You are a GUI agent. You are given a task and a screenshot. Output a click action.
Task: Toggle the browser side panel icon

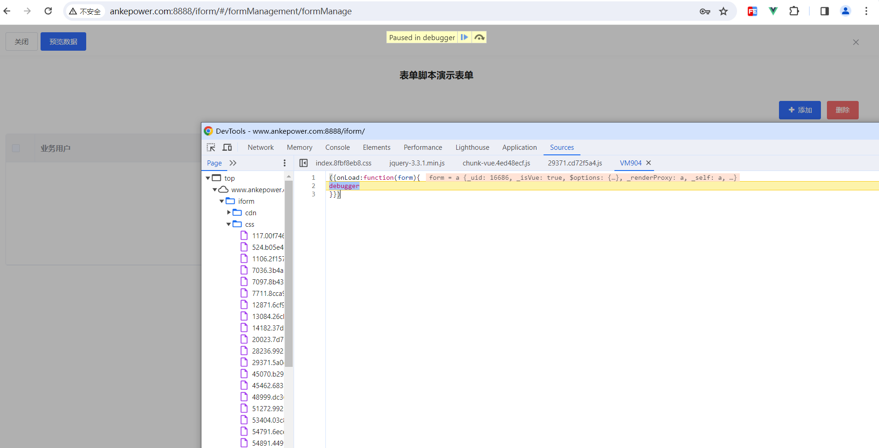pyautogui.click(x=825, y=12)
